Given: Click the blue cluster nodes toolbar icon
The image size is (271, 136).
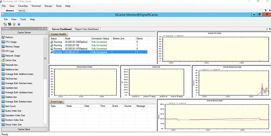Looking at the screenshot, I should (x=9, y=24).
